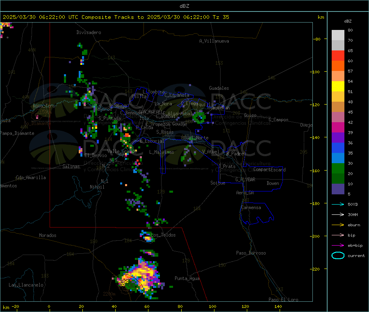Click the 'Carmensa' place label
This screenshot has height=312, width=369.
[x=251, y=207]
